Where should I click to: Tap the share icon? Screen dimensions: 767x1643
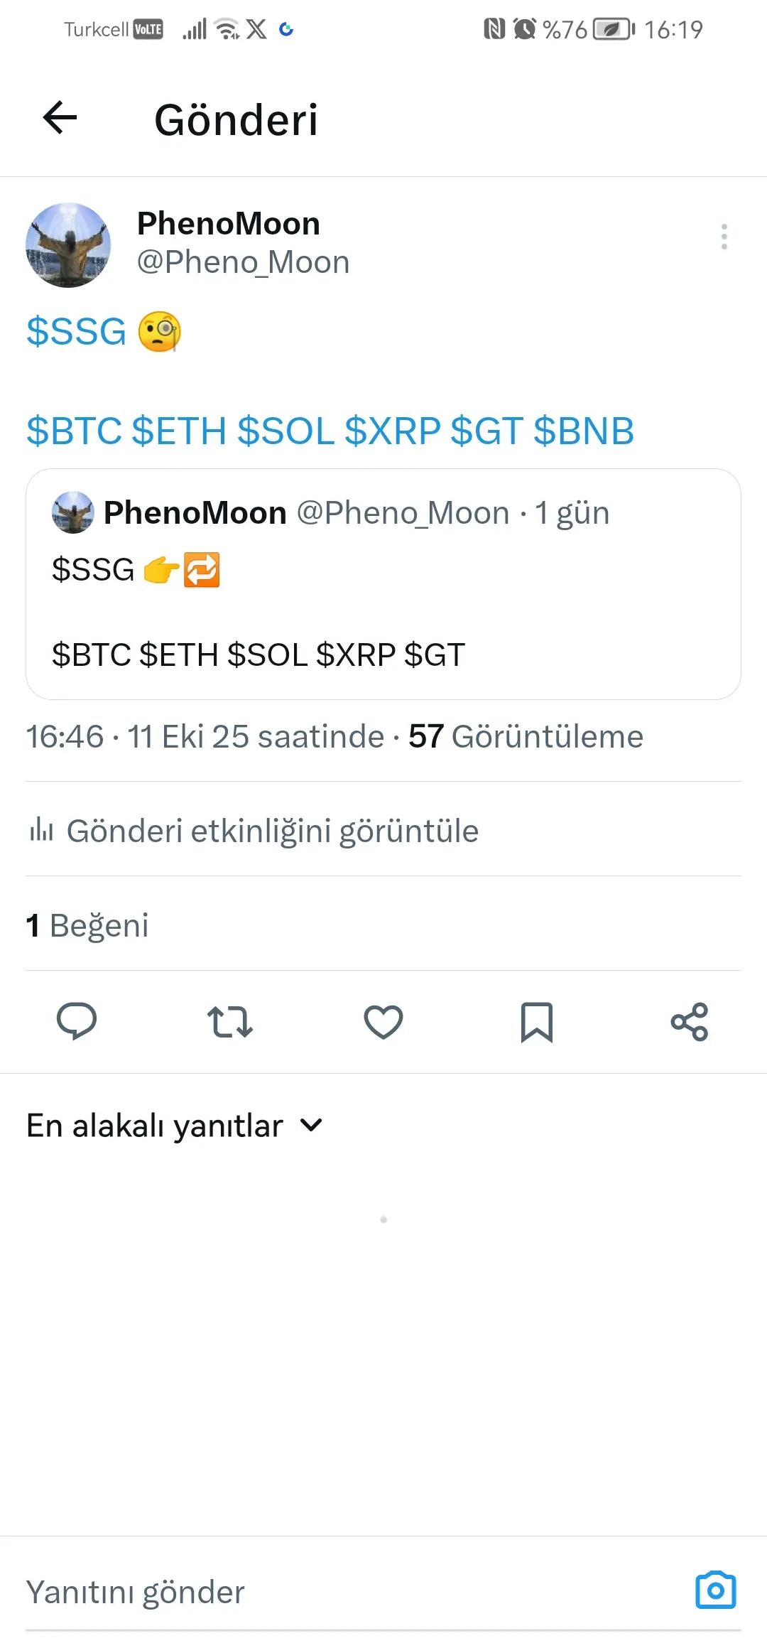690,1022
